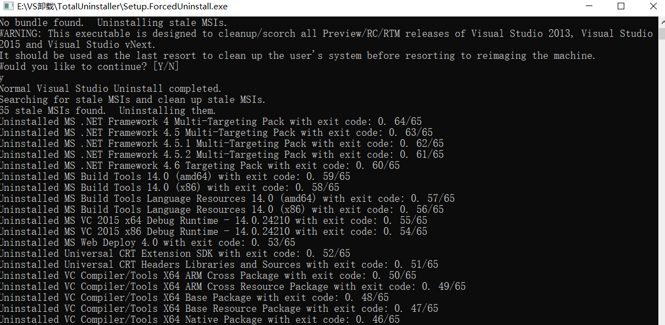This screenshot has width=665, height=325.
Task: Click the "65 stale MSIs found" line
Action: coord(108,111)
